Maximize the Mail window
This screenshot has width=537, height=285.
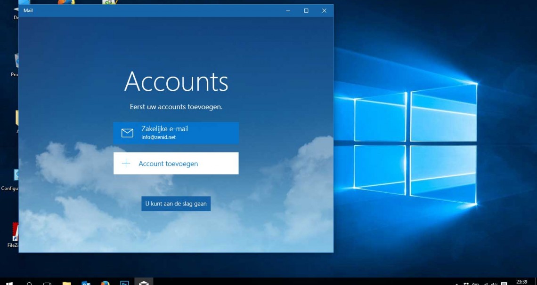(306, 11)
